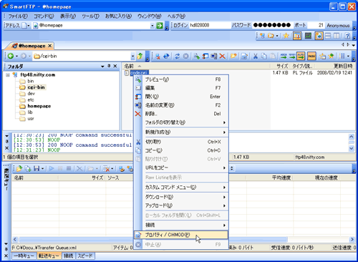Screen dimensions: 358x262
Task: Click the Anonymous login button
Action: click(x=338, y=25)
